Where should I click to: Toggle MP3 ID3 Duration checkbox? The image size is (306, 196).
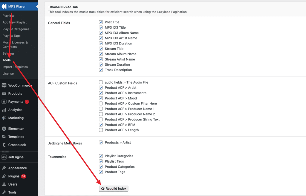pyautogui.click(x=101, y=43)
